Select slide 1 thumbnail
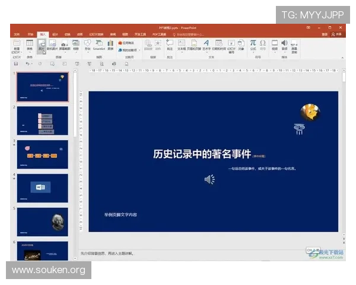Screen dimensions: 356x285 (x=43, y=87)
